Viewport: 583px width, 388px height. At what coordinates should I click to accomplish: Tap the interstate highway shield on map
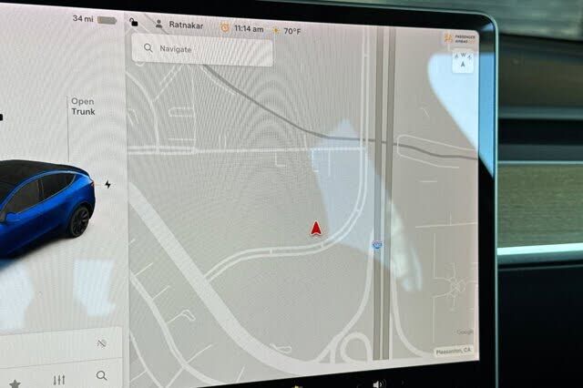point(375,245)
